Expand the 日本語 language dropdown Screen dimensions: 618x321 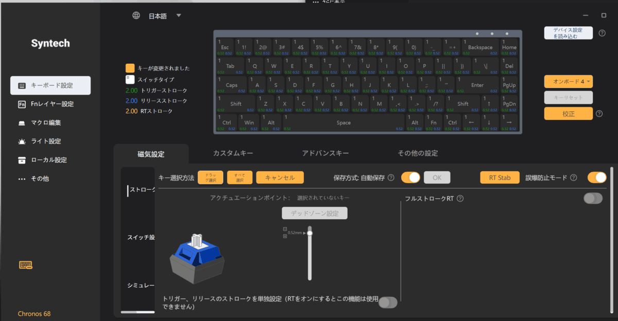[x=179, y=15]
